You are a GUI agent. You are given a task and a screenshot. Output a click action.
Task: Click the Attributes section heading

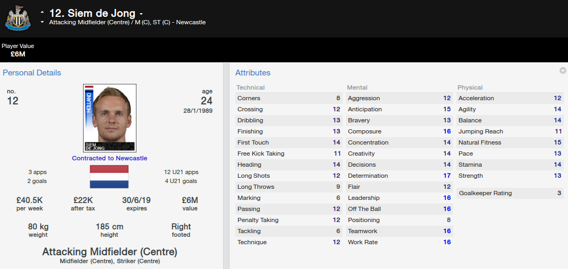tap(253, 73)
